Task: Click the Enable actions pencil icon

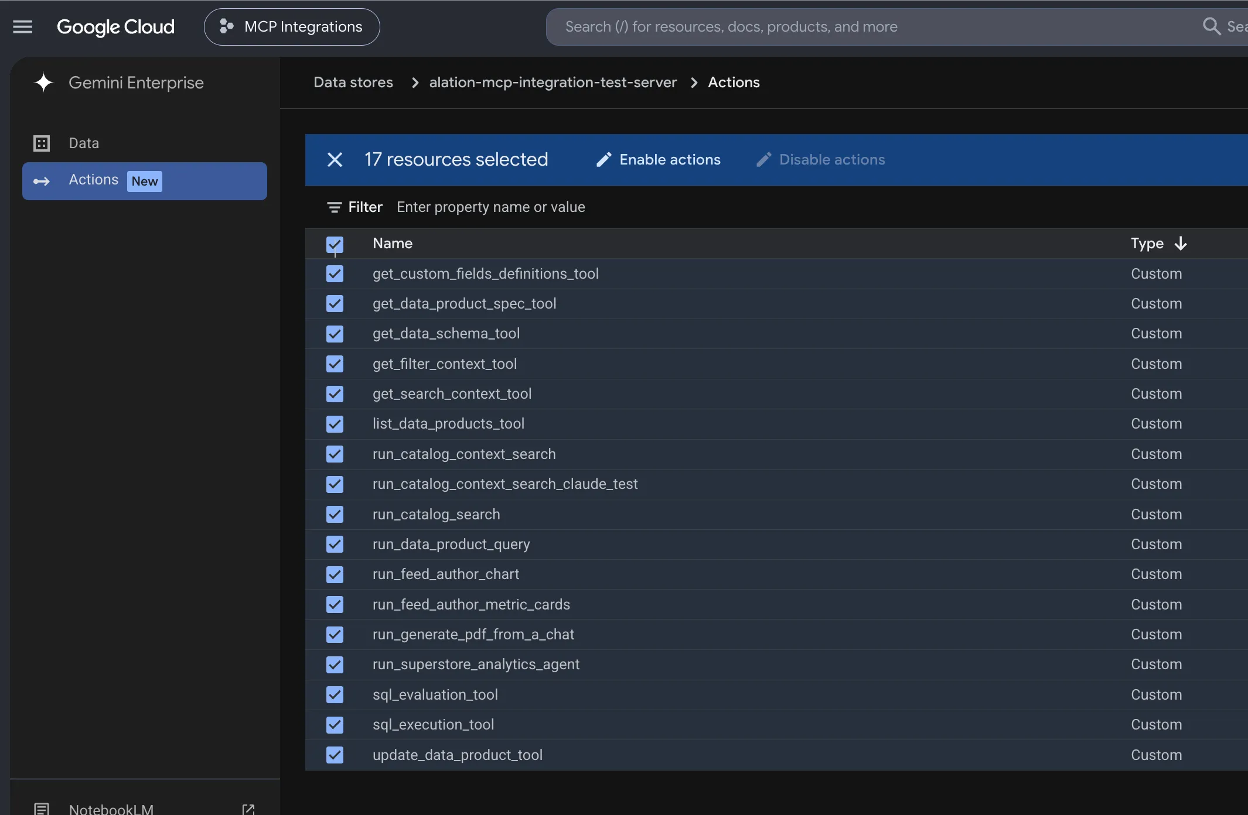Action: click(x=604, y=160)
